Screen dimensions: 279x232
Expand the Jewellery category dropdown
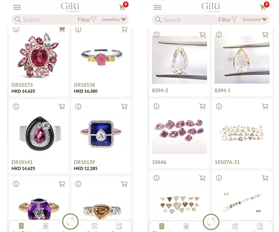(x=113, y=19)
